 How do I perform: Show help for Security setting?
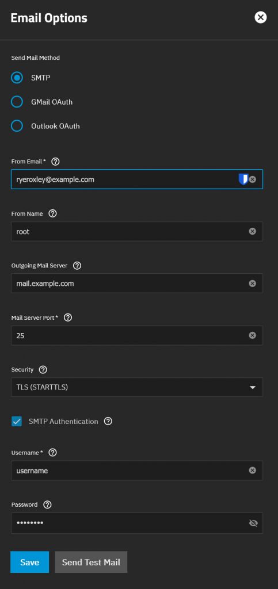tap(43, 370)
